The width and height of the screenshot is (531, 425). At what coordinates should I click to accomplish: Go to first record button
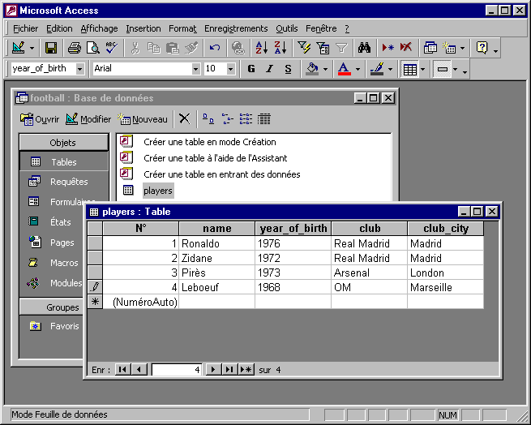tap(122, 369)
